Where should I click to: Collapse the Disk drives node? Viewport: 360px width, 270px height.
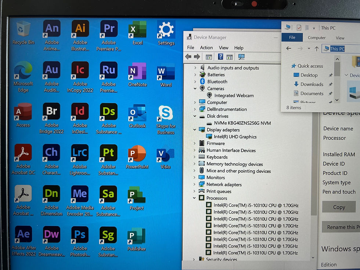[195, 116]
